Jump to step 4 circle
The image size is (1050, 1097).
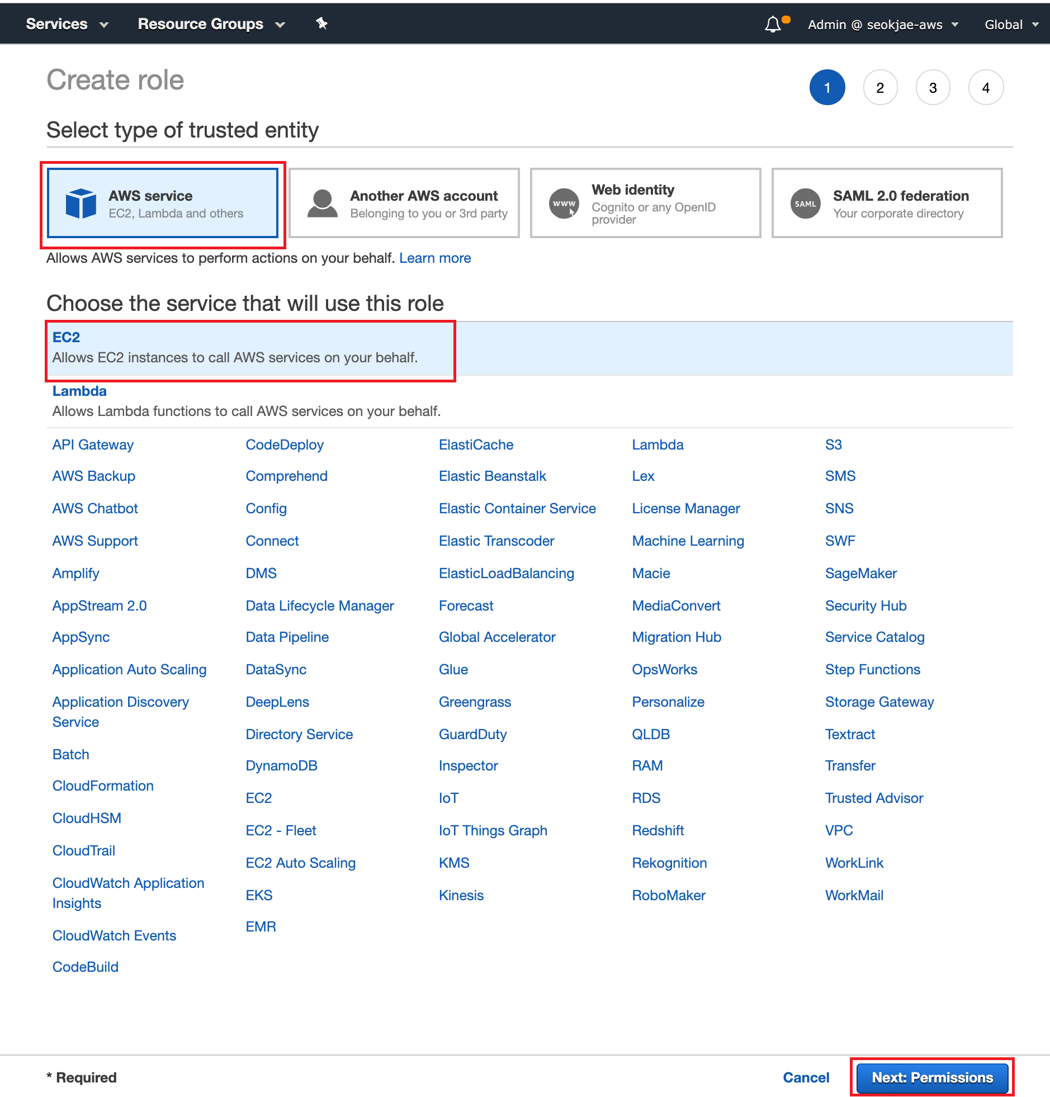[986, 88]
